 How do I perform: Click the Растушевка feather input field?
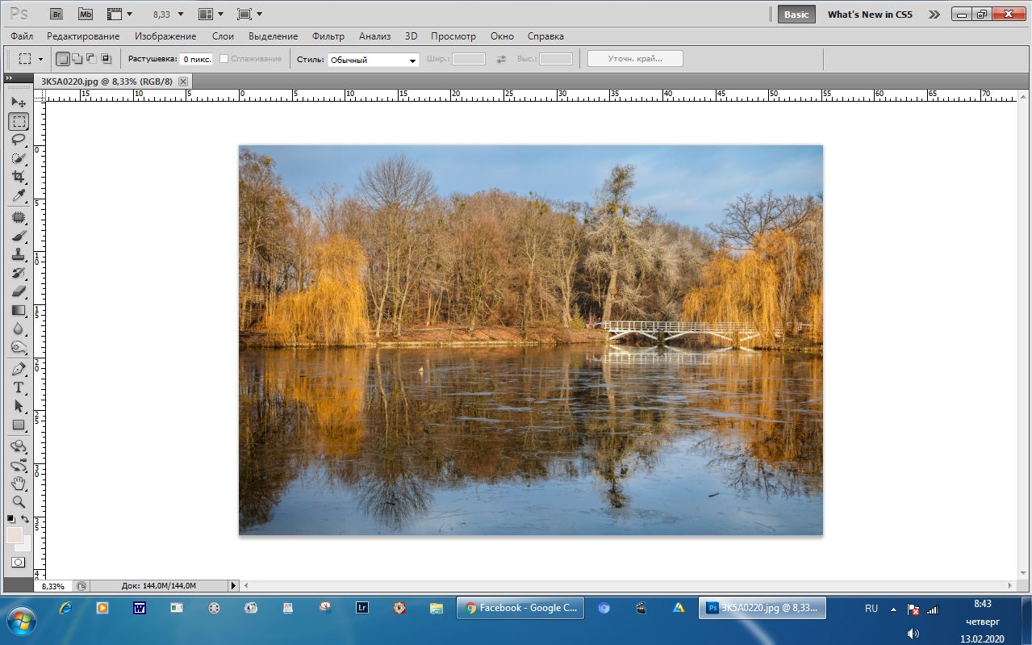click(x=196, y=59)
